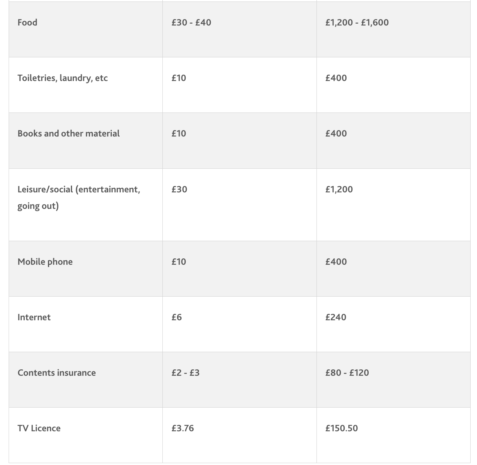Viewport: 477px width, 465px height.
Task: Click the £80 - £120 insurance amount
Action: [x=347, y=373]
